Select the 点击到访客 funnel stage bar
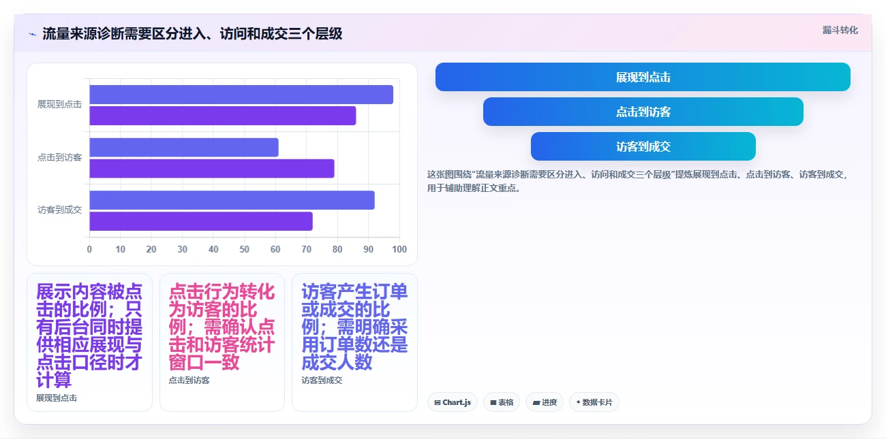Viewport: 886px width, 439px height. [x=643, y=112]
